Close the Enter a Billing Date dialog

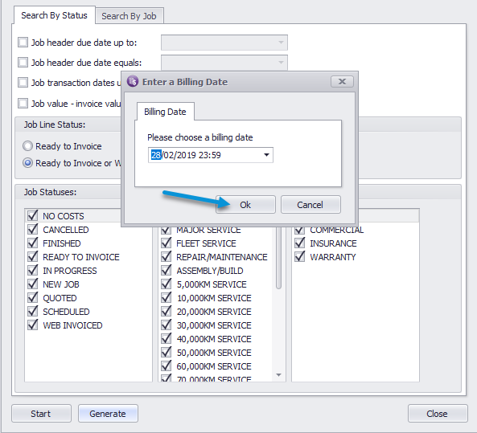(x=342, y=81)
